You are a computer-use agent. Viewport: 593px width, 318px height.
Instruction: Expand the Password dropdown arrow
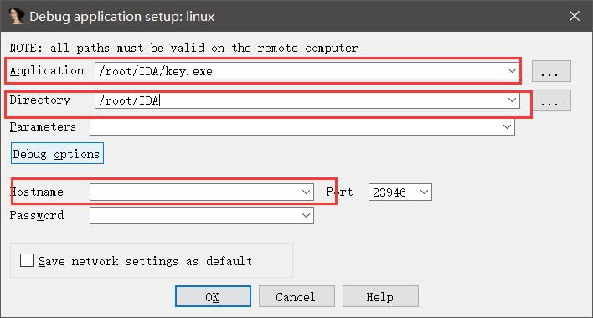click(x=307, y=216)
